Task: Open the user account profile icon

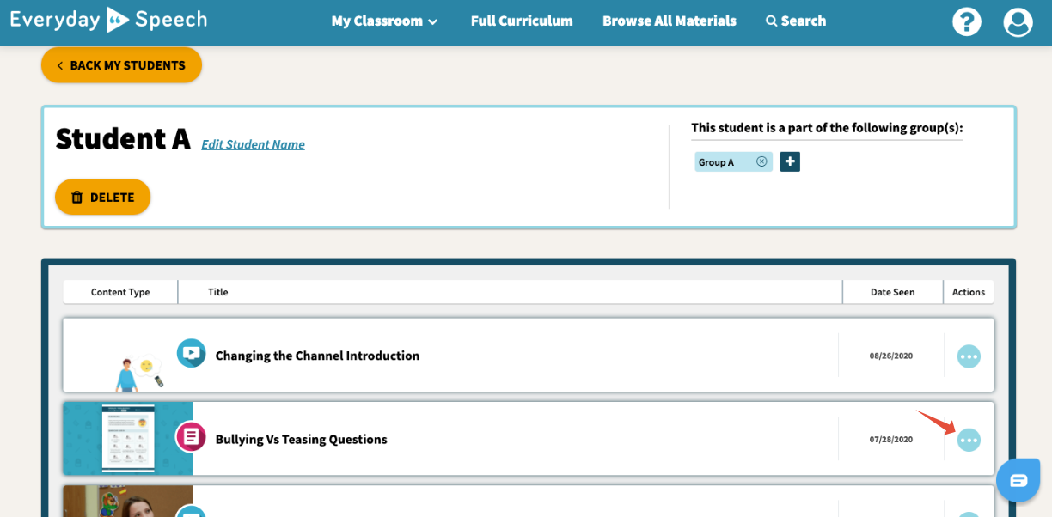Action: tap(1018, 21)
